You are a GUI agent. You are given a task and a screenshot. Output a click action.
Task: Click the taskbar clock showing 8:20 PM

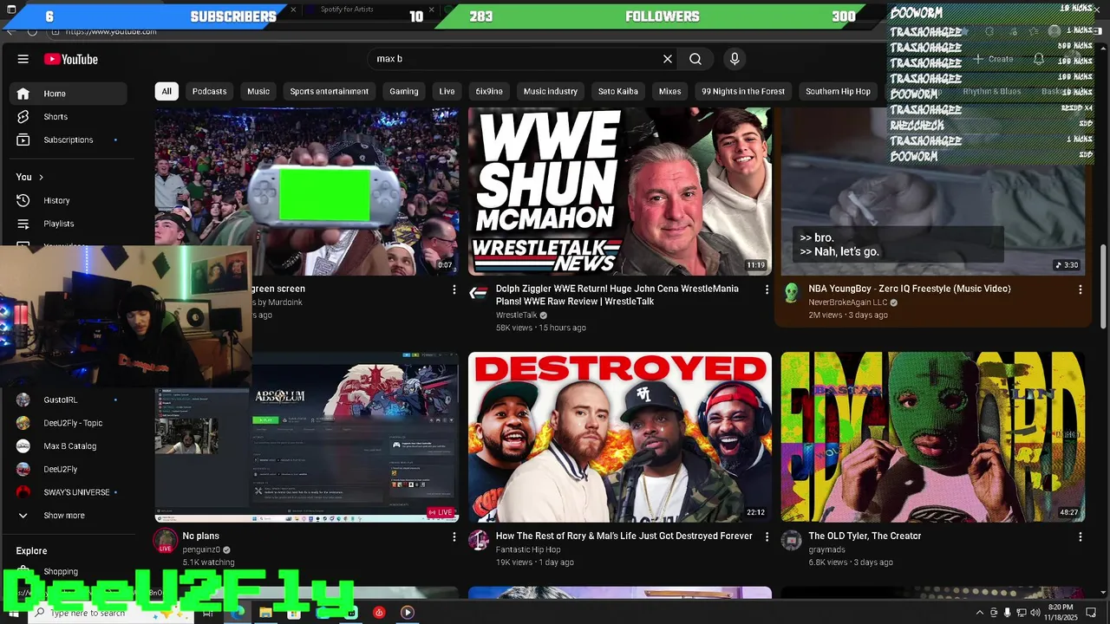1061,613
